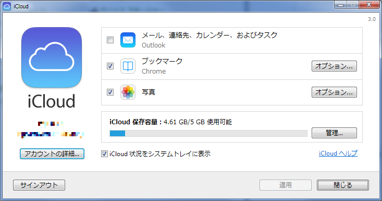
Task: Click the large iCloud cloud logo
Action: tap(52, 57)
